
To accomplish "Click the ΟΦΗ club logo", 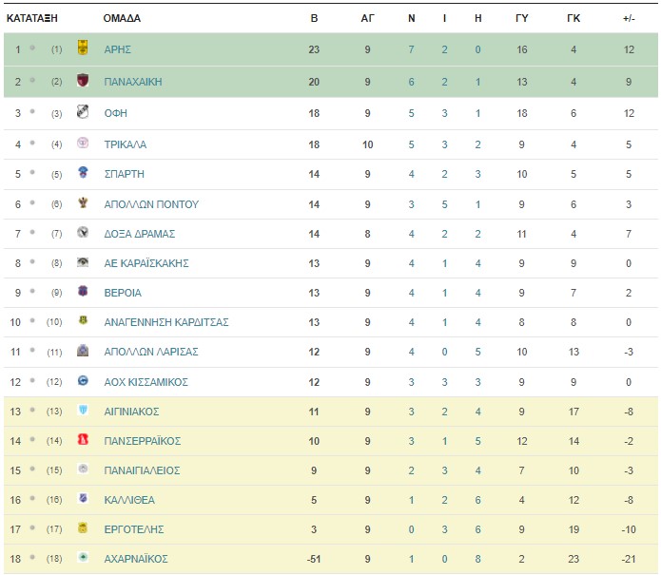I will (83, 111).
